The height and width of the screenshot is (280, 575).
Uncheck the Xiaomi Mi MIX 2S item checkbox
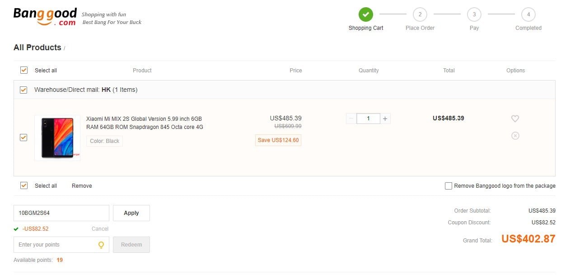coord(24,138)
